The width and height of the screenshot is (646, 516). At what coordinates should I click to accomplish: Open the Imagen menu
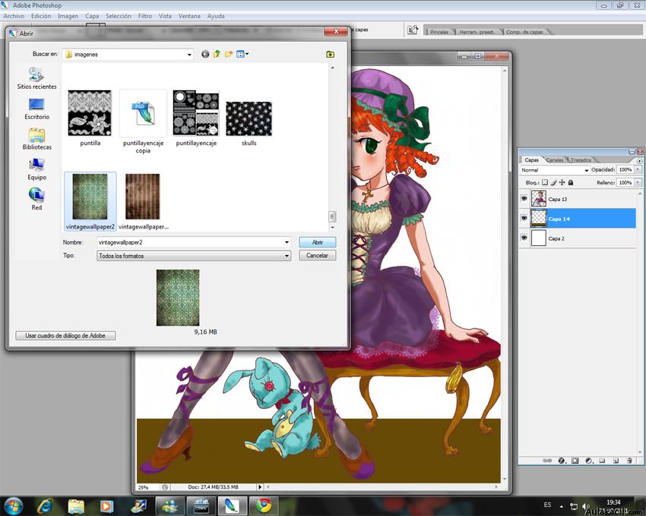pos(68,16)
